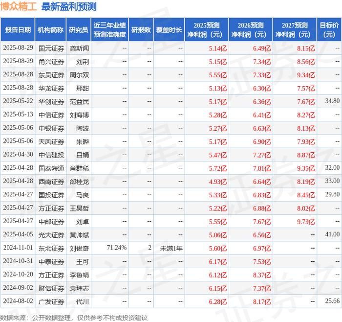342x322 pixels.
Task: Click institution name 华龙证券
Action: pyautogui.click(x=51, y=88)
